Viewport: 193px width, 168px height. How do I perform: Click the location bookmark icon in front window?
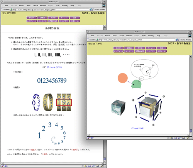coord(97,40)
